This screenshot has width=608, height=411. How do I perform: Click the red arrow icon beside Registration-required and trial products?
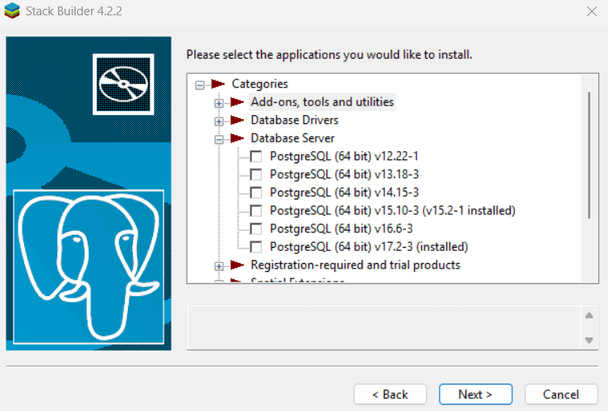(237, 265)
